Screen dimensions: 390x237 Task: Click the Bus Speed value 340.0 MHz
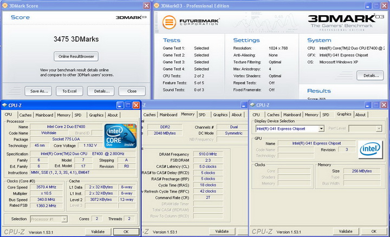point(46,200)
